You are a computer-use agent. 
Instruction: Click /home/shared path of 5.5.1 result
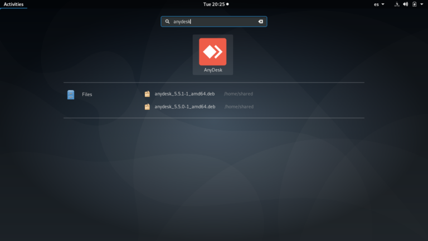click(239, 94)
